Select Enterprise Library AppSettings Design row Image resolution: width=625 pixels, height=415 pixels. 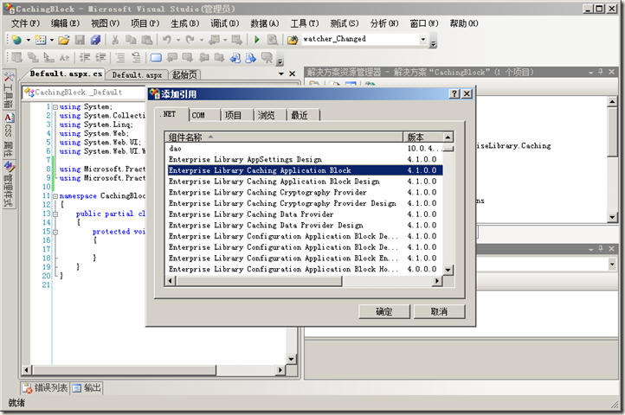click(305, 159)
